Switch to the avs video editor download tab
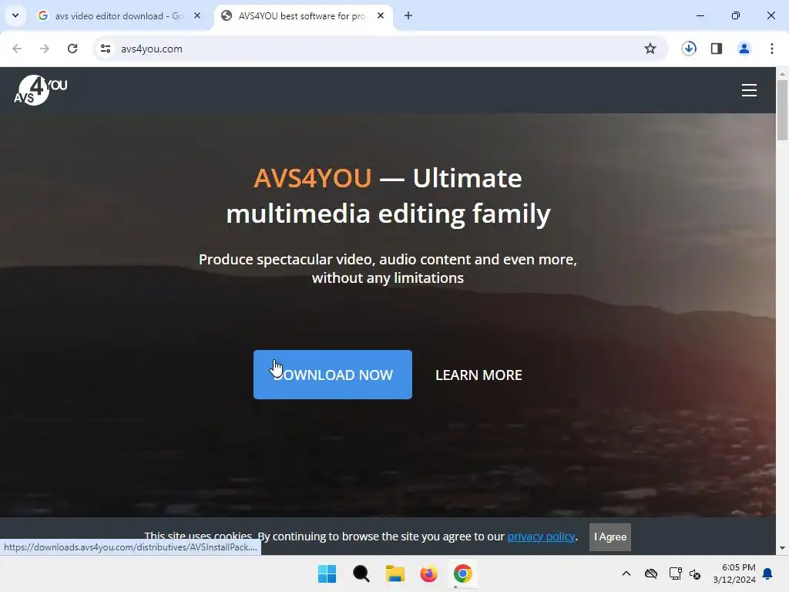Screen dimensions: 789x592 click(x=119, y=15)
